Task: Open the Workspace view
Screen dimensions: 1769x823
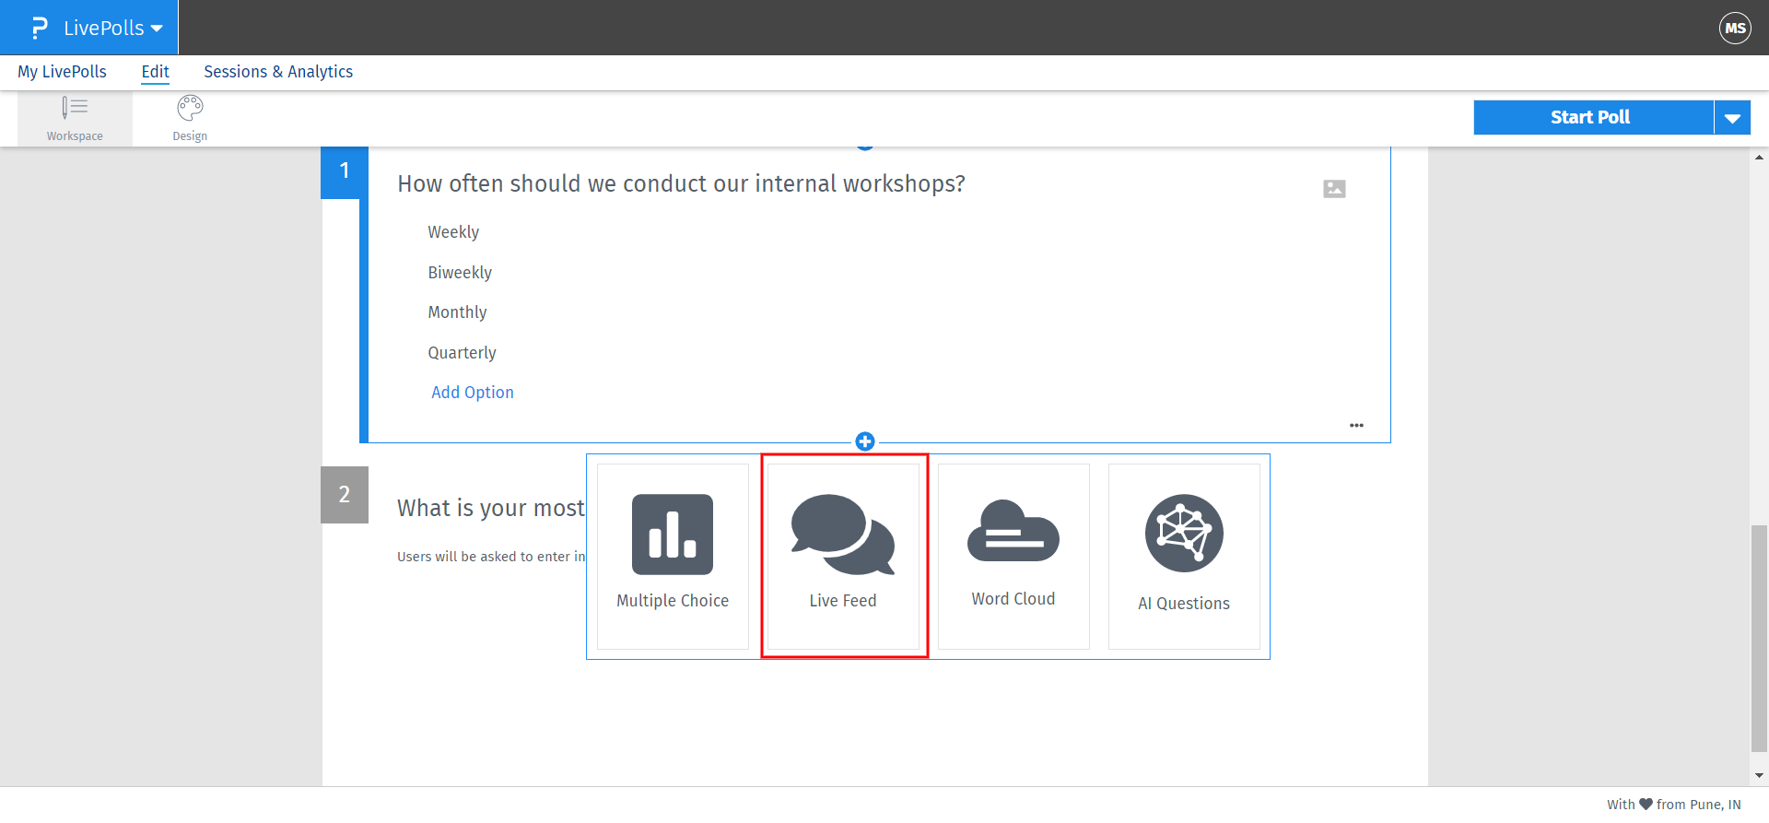Action: pos(75,119)
